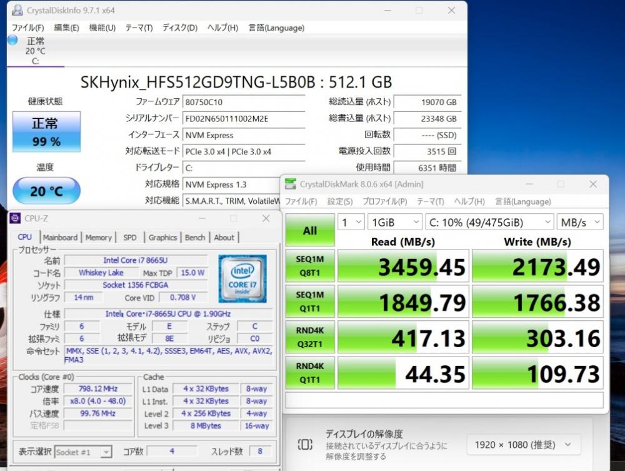Image resolution: width=625 pixels, height=471 pixels.
Task: Click the total host writes 23348 GB
Action: tap(427, 118)
